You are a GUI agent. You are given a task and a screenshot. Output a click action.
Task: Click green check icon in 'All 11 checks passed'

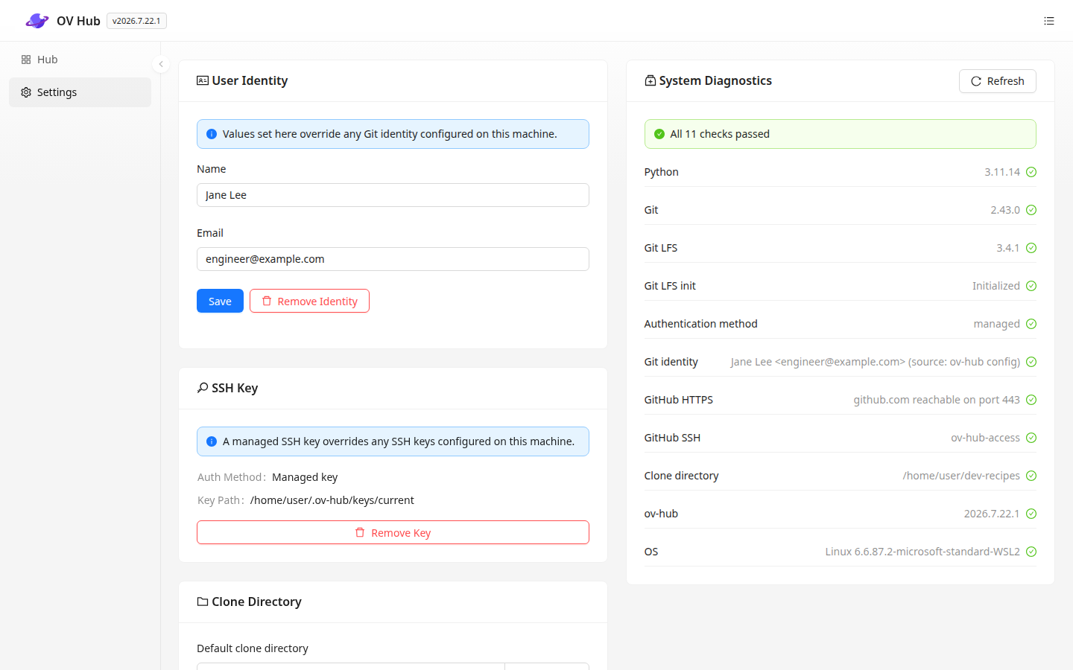(x=659, y=134)
